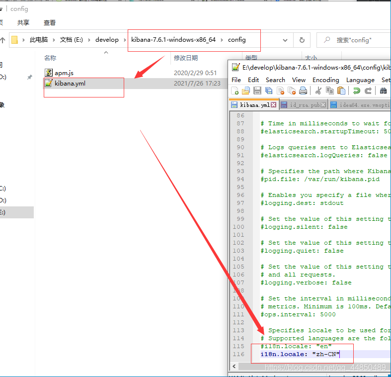Screen dimensions: 391x377
Task: Expand the chevron before 此电脑 breadcrumb
Action: [x=23, y=40]
